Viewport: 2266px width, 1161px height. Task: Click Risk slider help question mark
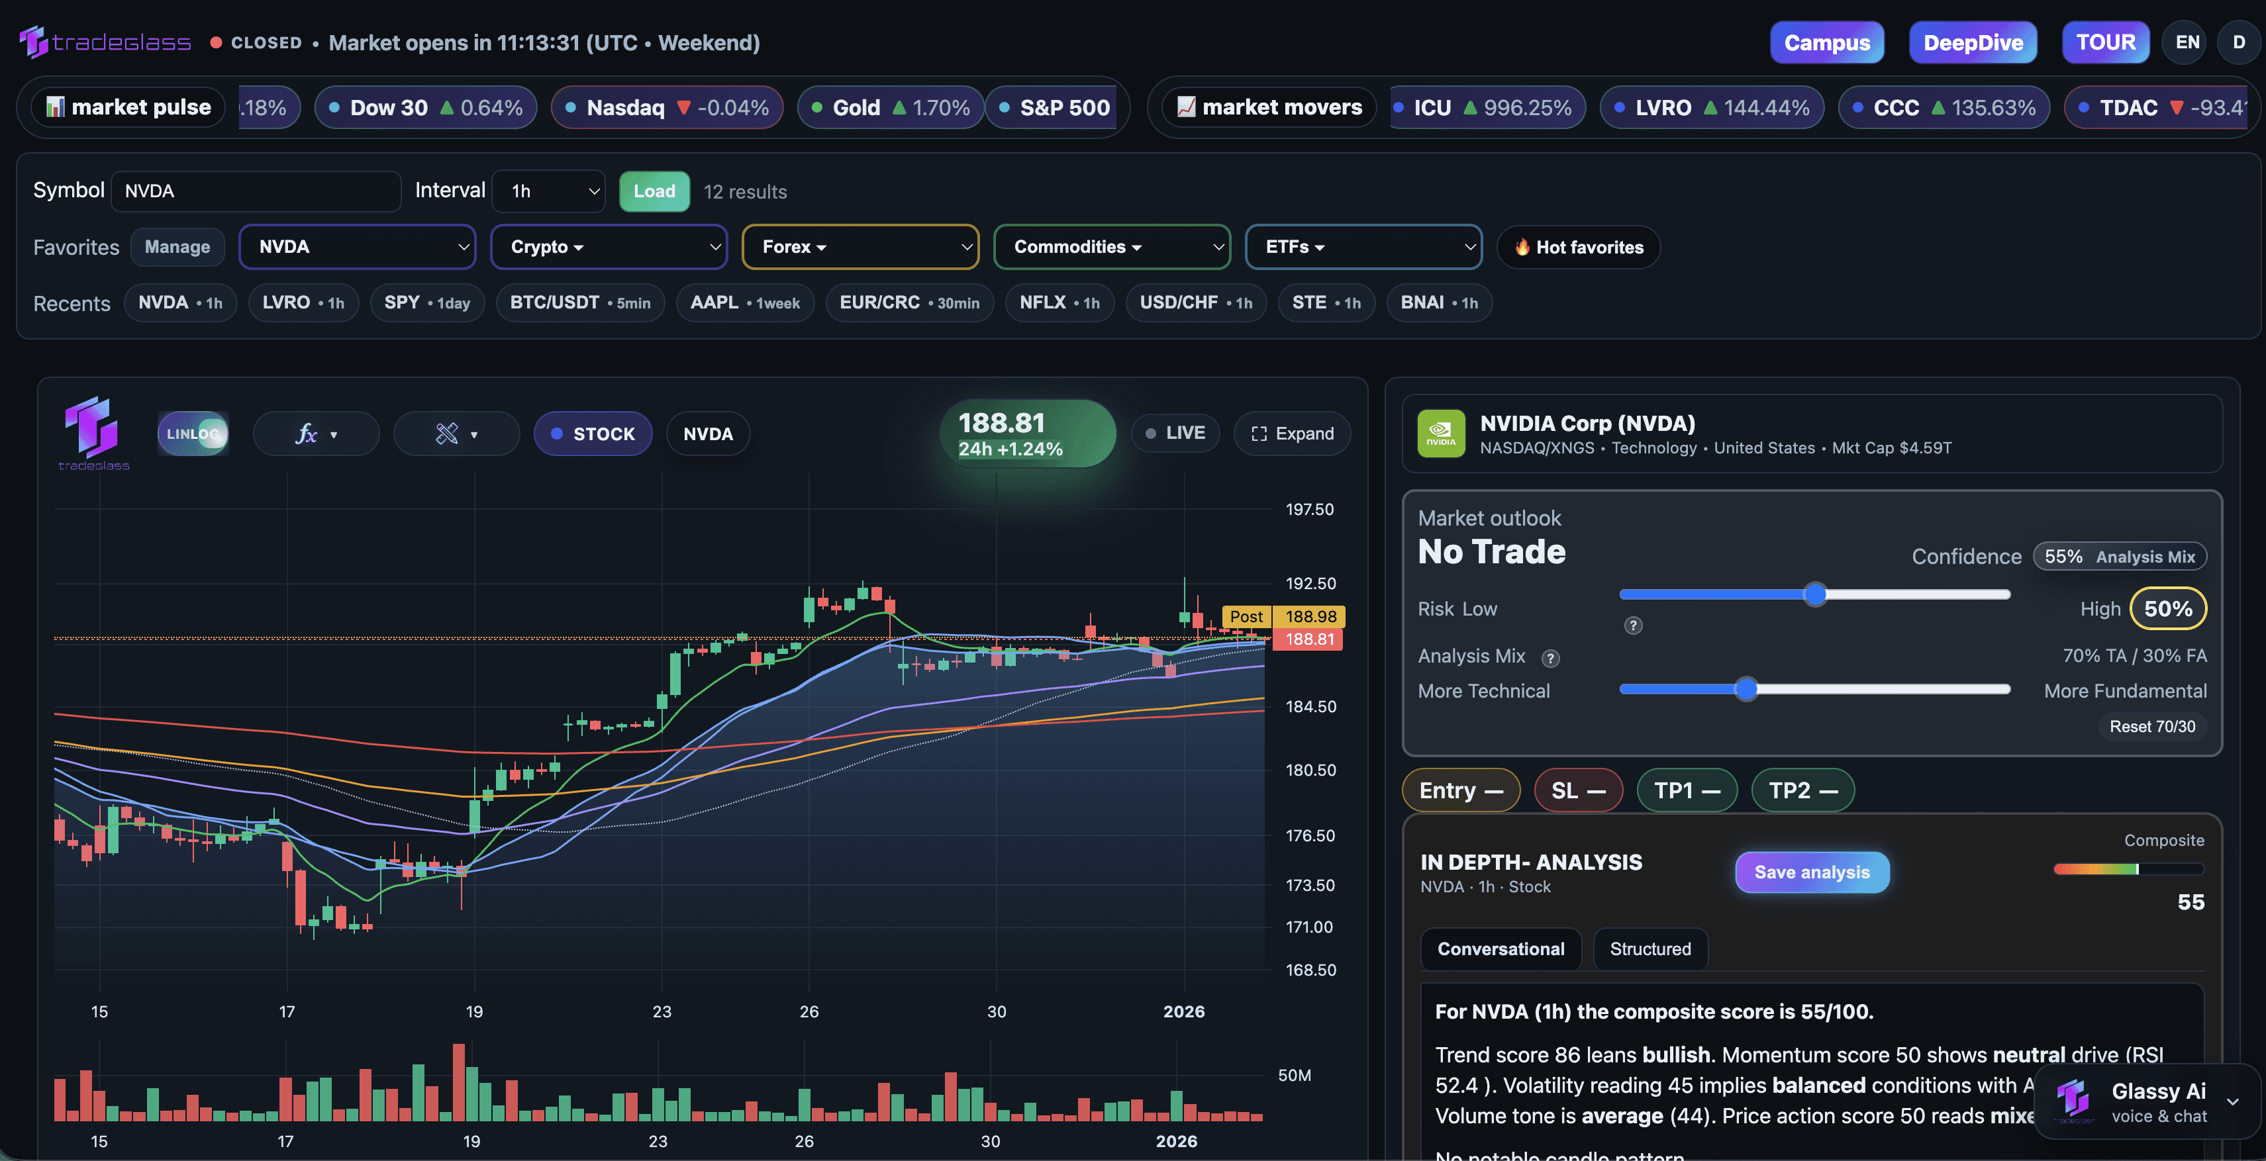click(x=1633, y=626)
